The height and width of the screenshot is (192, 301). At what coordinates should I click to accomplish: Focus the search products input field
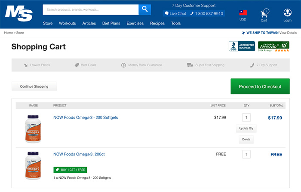pyautogui.click(x=91, y=9)
